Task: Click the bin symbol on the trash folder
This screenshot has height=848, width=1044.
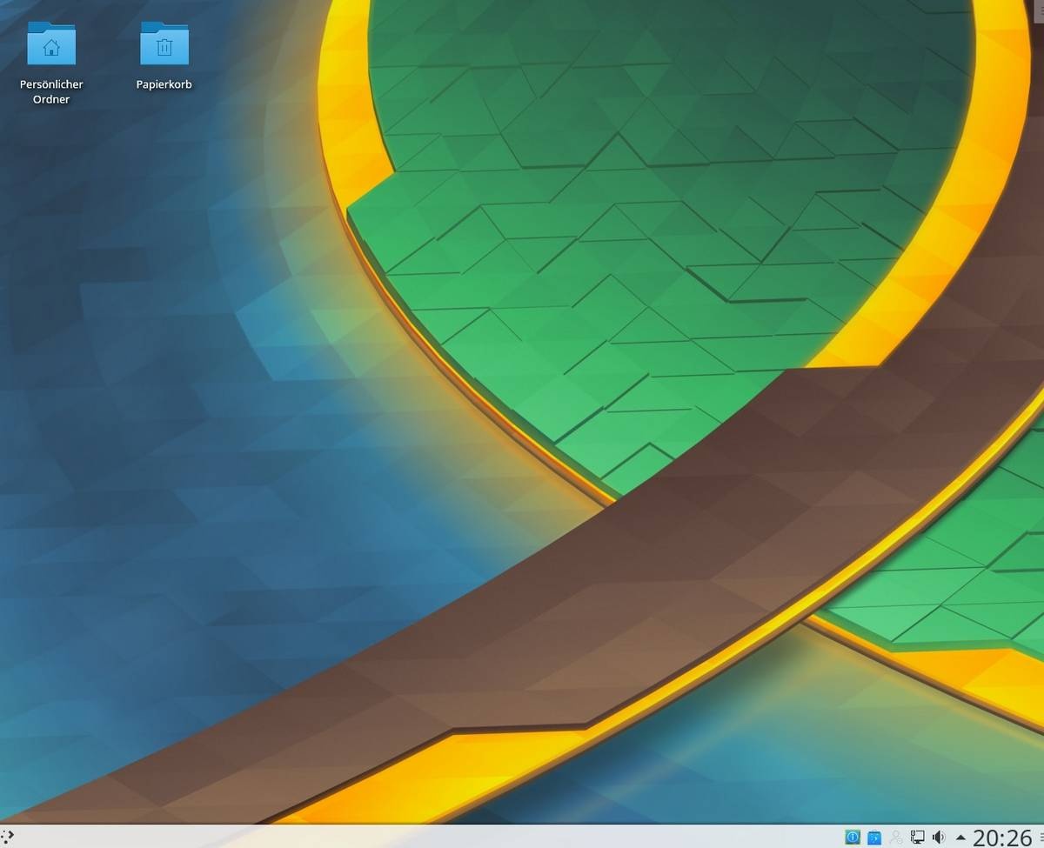Action: point(164,48)
